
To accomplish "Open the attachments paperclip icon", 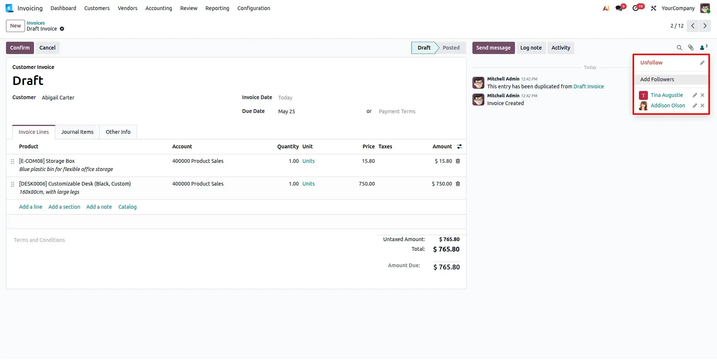I will [x=691, y=48].
